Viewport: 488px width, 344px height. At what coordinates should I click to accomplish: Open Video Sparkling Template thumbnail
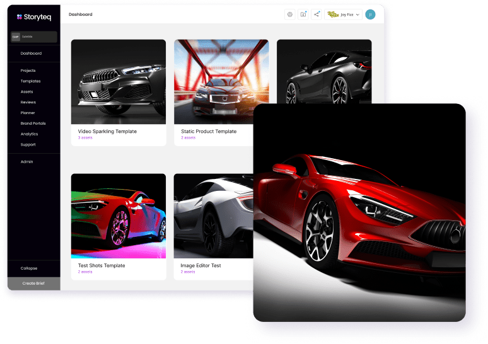(119, 81)
